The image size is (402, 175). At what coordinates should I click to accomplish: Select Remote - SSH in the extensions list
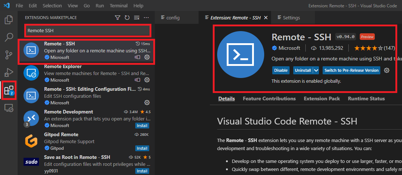[x=86, y=50]
